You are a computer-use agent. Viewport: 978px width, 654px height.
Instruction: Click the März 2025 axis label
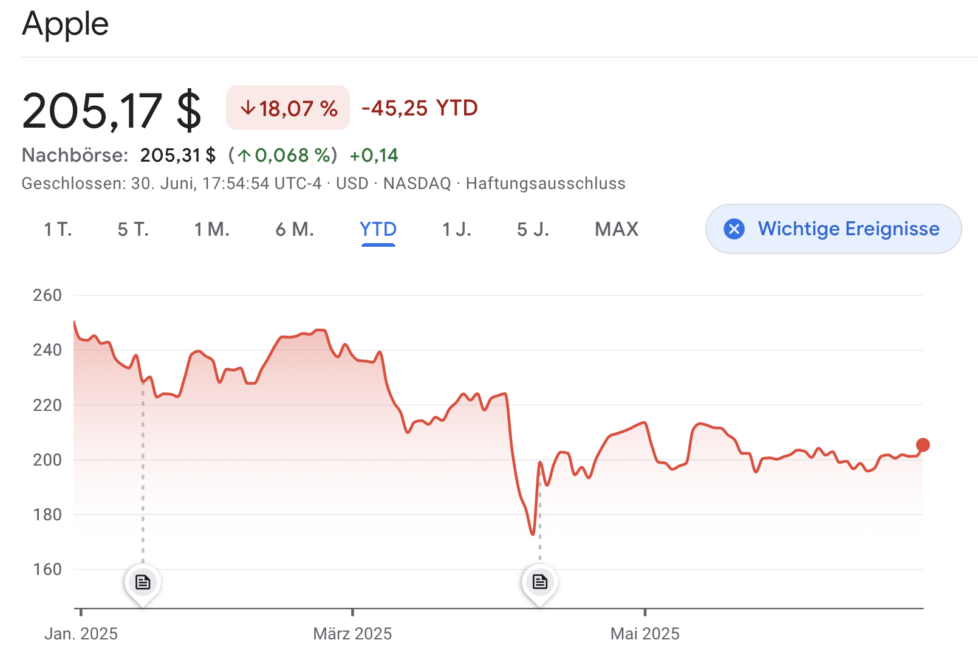[x=352, y=634]
